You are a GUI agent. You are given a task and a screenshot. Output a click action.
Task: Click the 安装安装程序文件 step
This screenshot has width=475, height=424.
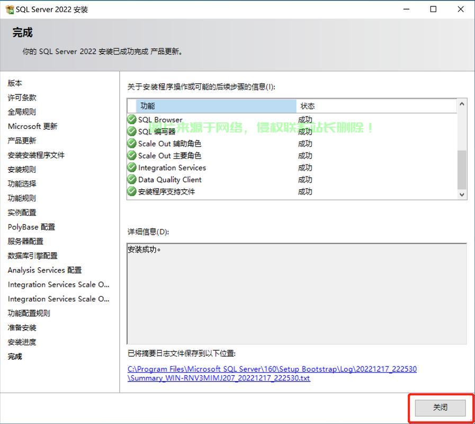(36, 155)
